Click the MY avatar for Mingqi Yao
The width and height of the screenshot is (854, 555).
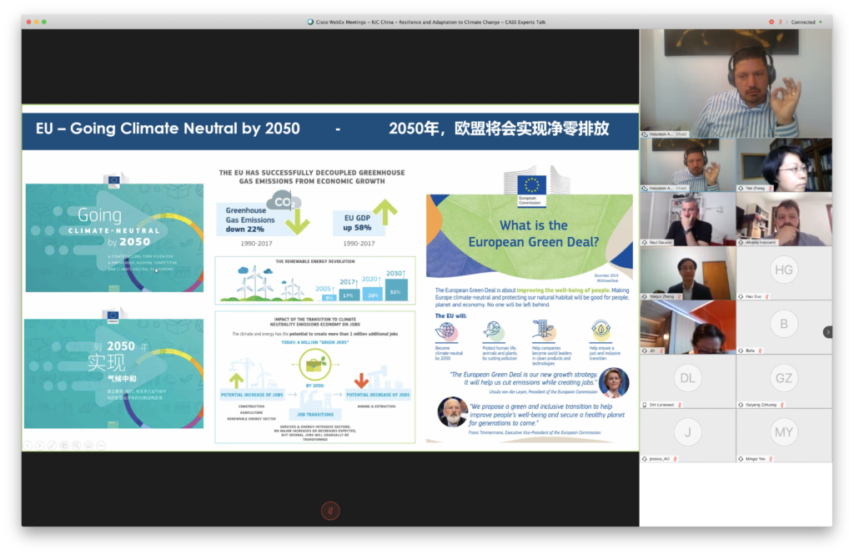[784, 432]
